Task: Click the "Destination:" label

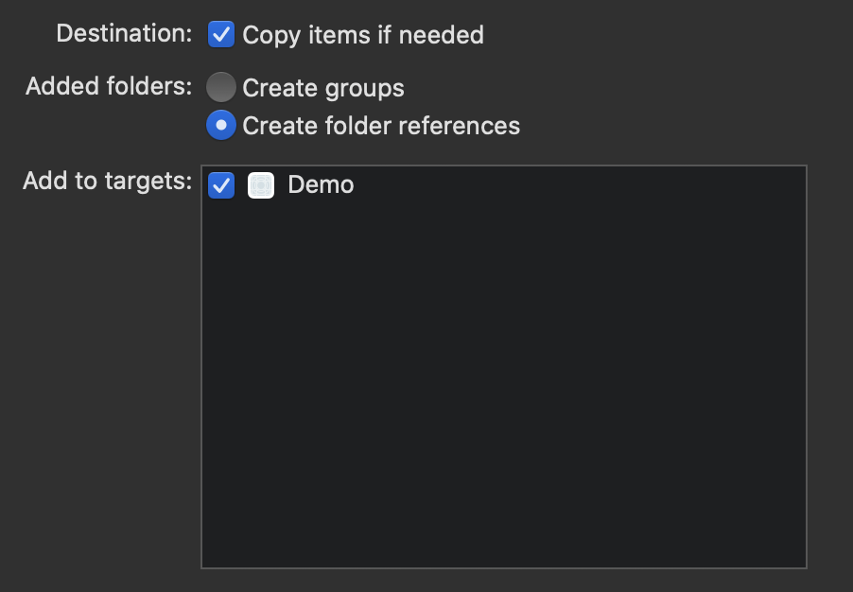Action: pyautogui.click(x=124, y=34)
